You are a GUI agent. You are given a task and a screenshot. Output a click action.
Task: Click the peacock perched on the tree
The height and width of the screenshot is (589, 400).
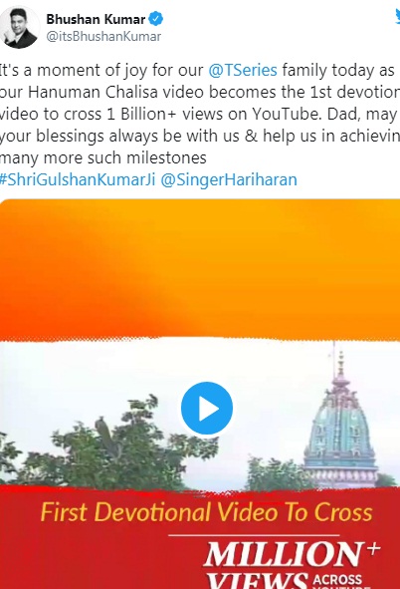coord(108,435)
